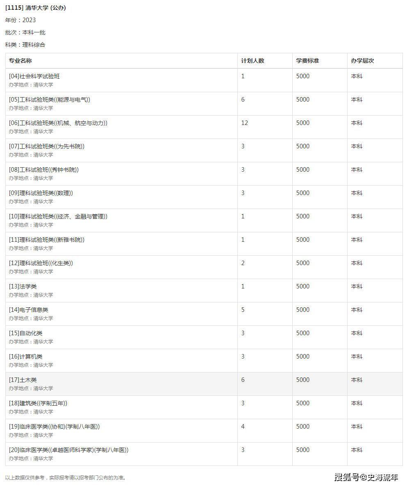Click [08]工科试验班(秀钟书院) entry
Image resolution: width=407 pixels, height=486 pixels.
(x=44, y=170)
